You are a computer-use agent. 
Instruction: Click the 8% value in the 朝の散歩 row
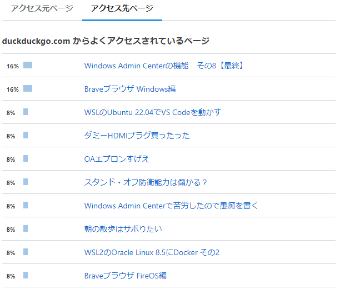11,230
